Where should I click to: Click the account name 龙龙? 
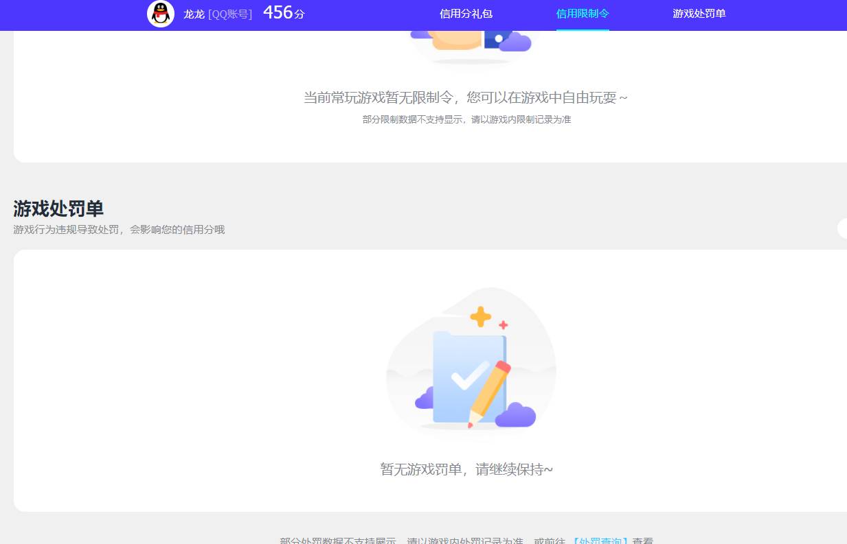tap(194, 14)
